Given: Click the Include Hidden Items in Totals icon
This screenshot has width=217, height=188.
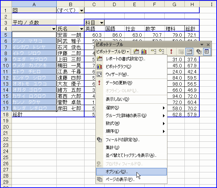Looking at the screenshot, I should (181, 52).
